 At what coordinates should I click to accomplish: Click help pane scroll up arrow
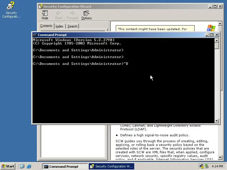220,24
